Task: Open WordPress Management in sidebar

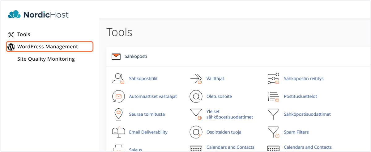Action: coord(49,47)
